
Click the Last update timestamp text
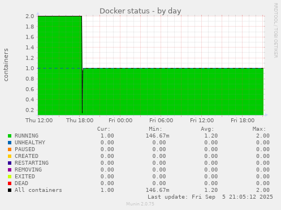(210, 197)
